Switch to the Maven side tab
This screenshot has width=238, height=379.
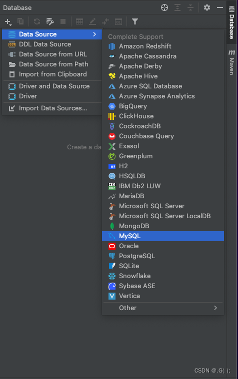(231, 62)
